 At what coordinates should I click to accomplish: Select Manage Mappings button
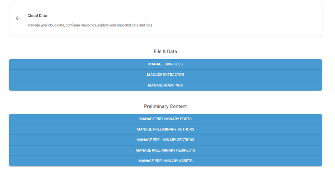[165, 85]
